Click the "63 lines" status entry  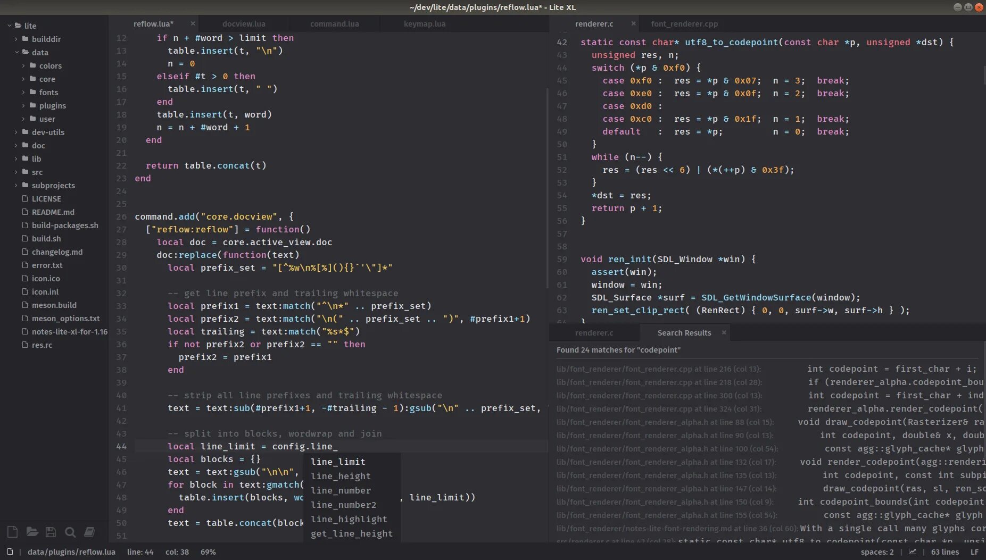(945, 552)
